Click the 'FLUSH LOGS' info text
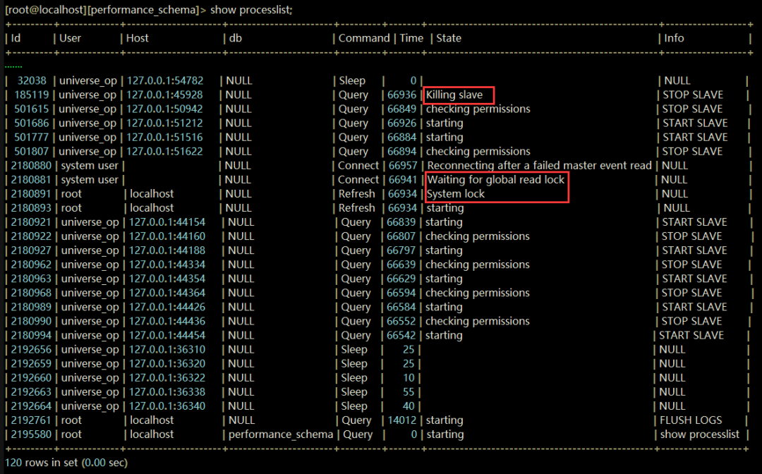 (x=691, y=420)
